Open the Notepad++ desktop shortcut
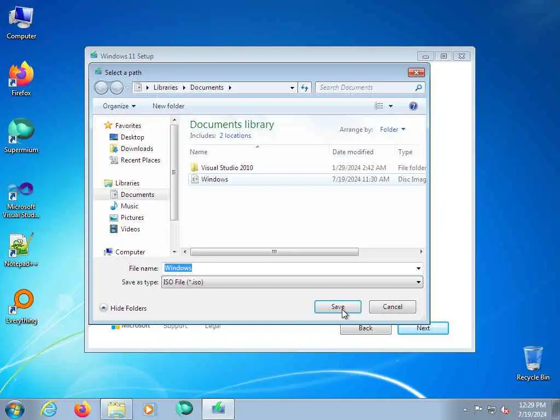The image size is (560, 420). coord(21,250)
